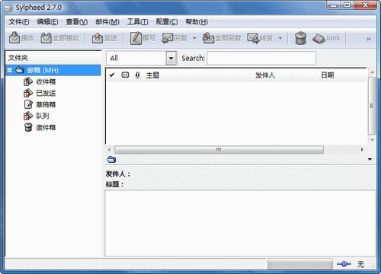The width and height of the screenshot is (381, 274).
Task: Open the 队列 queue folder
Action: point(43,116)
